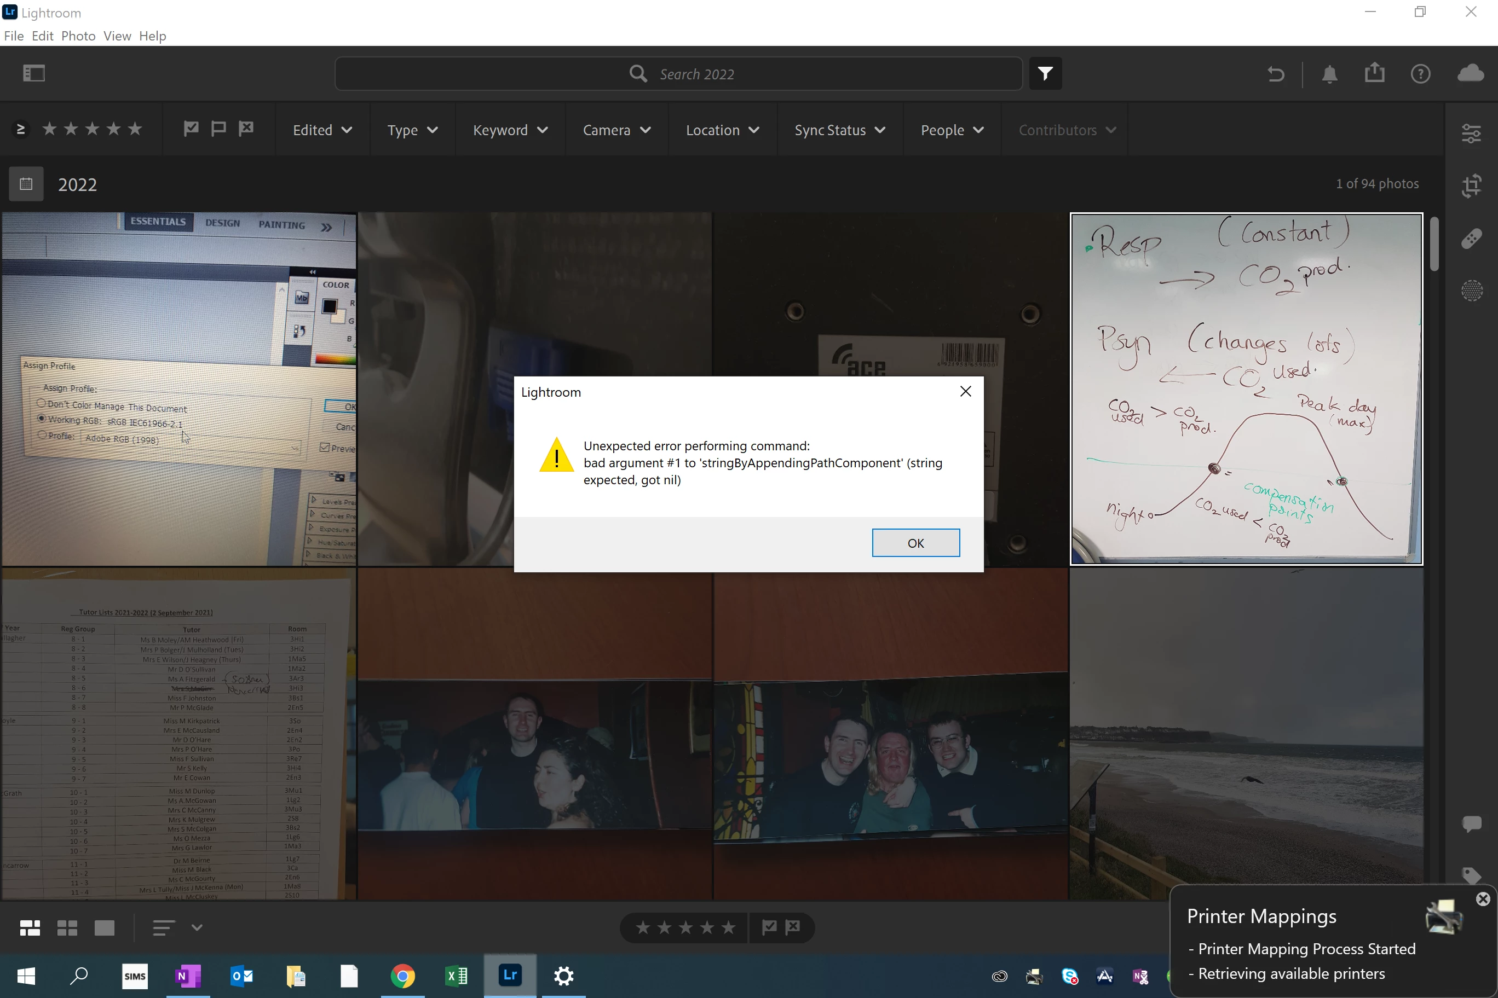Open the Edit sliders panel icon
Image resolution: width=1498 pixels, height=998 pixels.
(1471, 133)
